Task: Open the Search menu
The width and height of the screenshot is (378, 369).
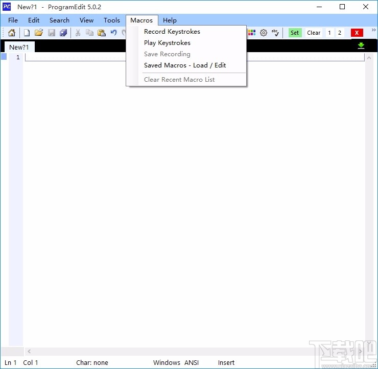Action: [x=59, y=20]
